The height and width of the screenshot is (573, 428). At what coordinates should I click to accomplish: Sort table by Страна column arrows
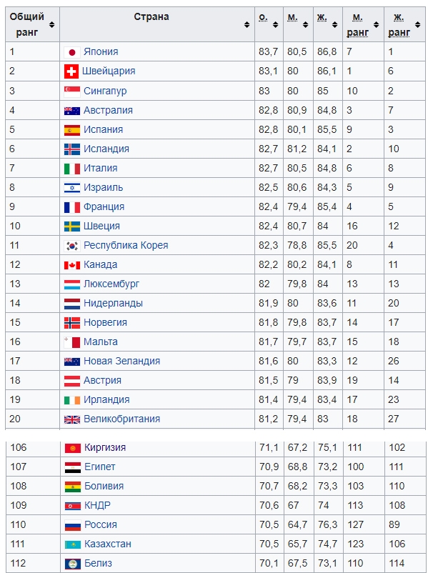point(247,24)
